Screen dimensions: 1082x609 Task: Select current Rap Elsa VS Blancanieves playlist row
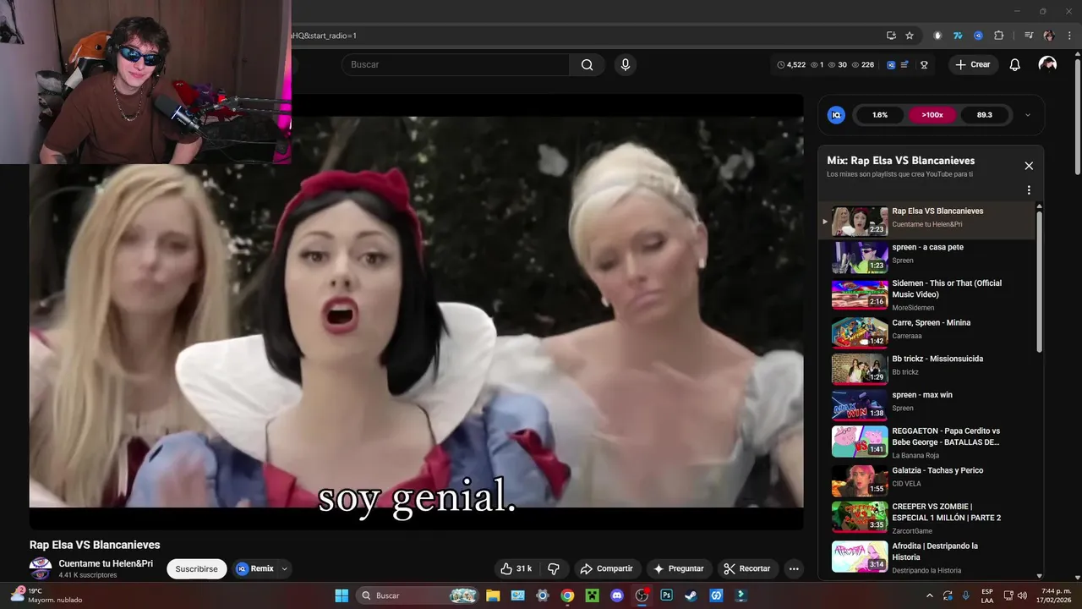(928, 221)
